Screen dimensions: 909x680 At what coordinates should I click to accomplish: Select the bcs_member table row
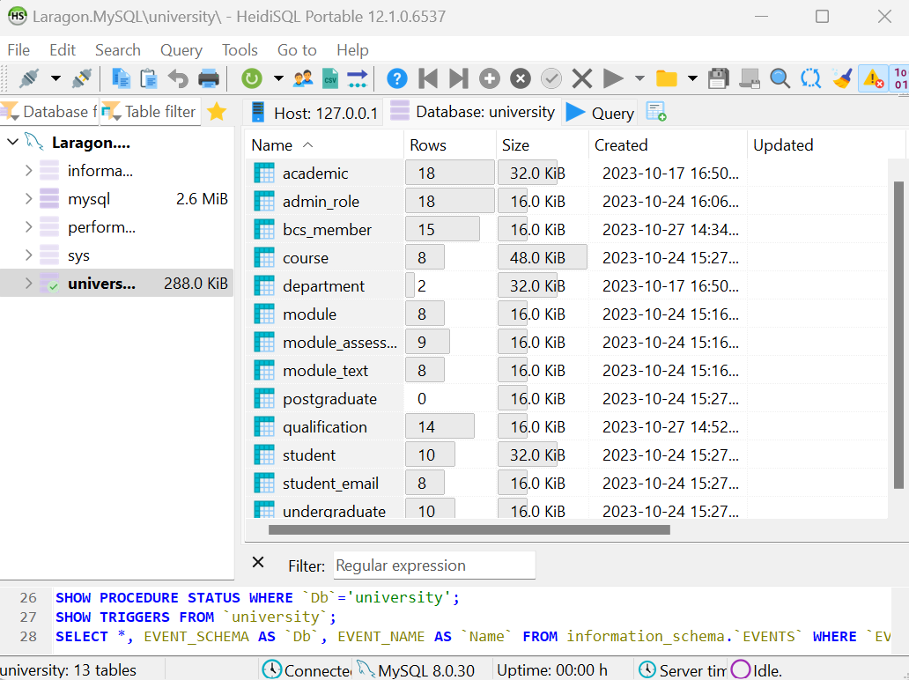(x=567, y=230)
